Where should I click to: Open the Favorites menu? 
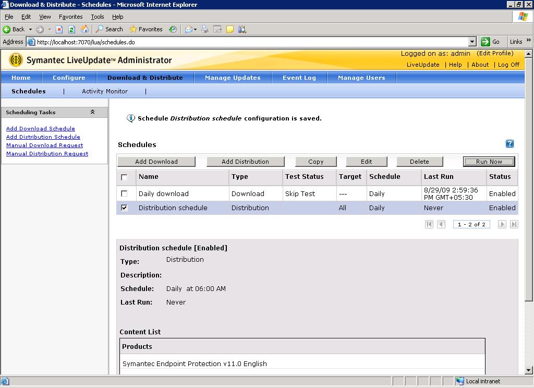click(x=70, y=17)
